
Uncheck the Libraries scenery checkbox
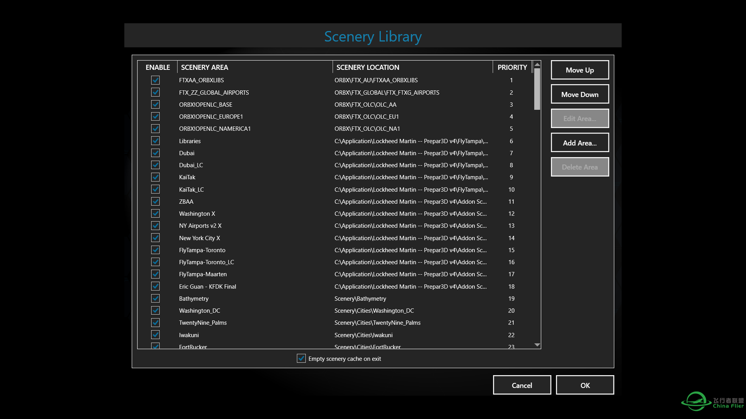tap(155, 141)
